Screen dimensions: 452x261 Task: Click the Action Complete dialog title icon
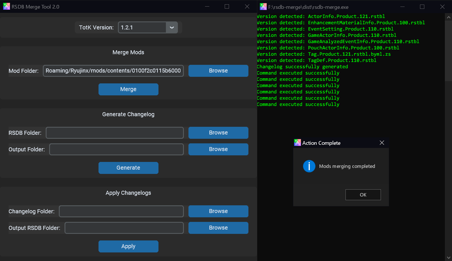tap(298, 142)
